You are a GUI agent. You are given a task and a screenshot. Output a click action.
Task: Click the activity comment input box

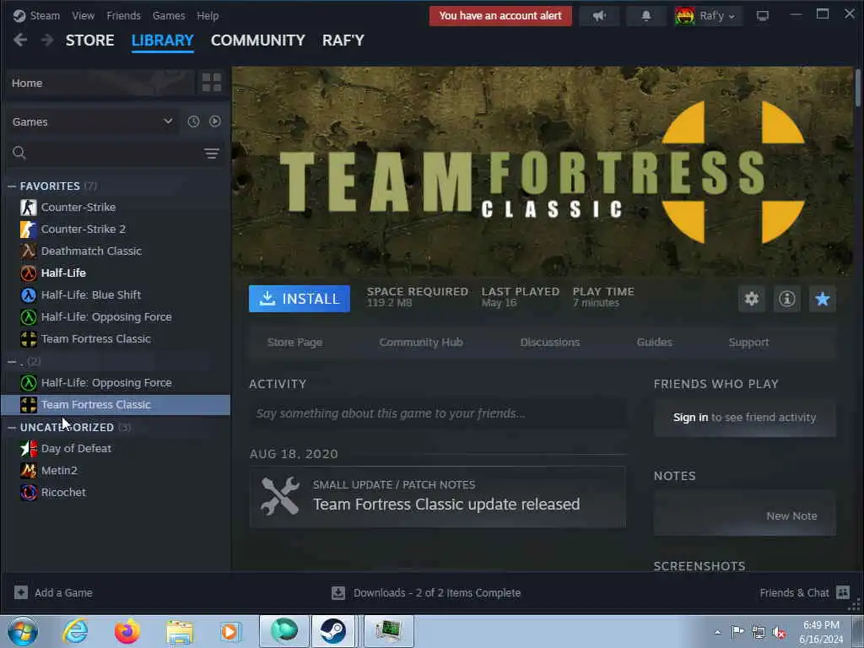[x=438, y=413]
